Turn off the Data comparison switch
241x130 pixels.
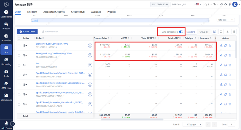(181, 32)
